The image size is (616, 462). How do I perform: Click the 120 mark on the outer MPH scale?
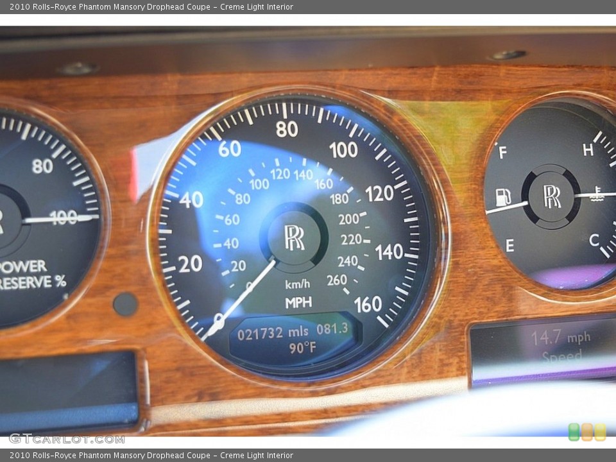(379, 194)
